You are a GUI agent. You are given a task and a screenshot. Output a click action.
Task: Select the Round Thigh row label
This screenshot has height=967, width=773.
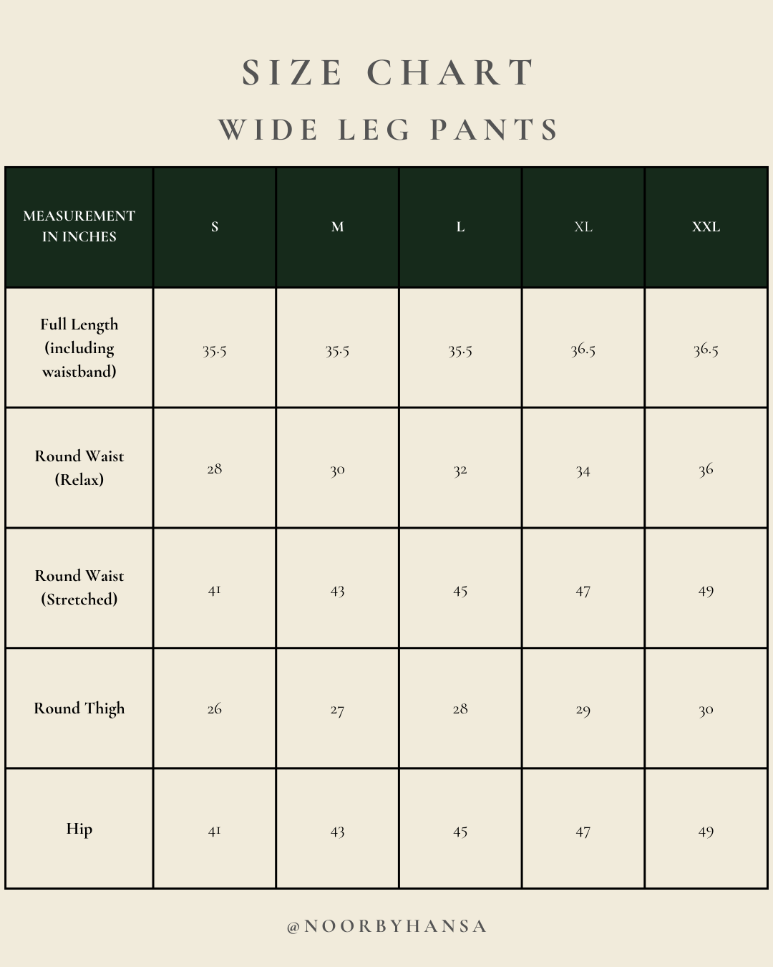pyautogui.click(x=79, y=708)
